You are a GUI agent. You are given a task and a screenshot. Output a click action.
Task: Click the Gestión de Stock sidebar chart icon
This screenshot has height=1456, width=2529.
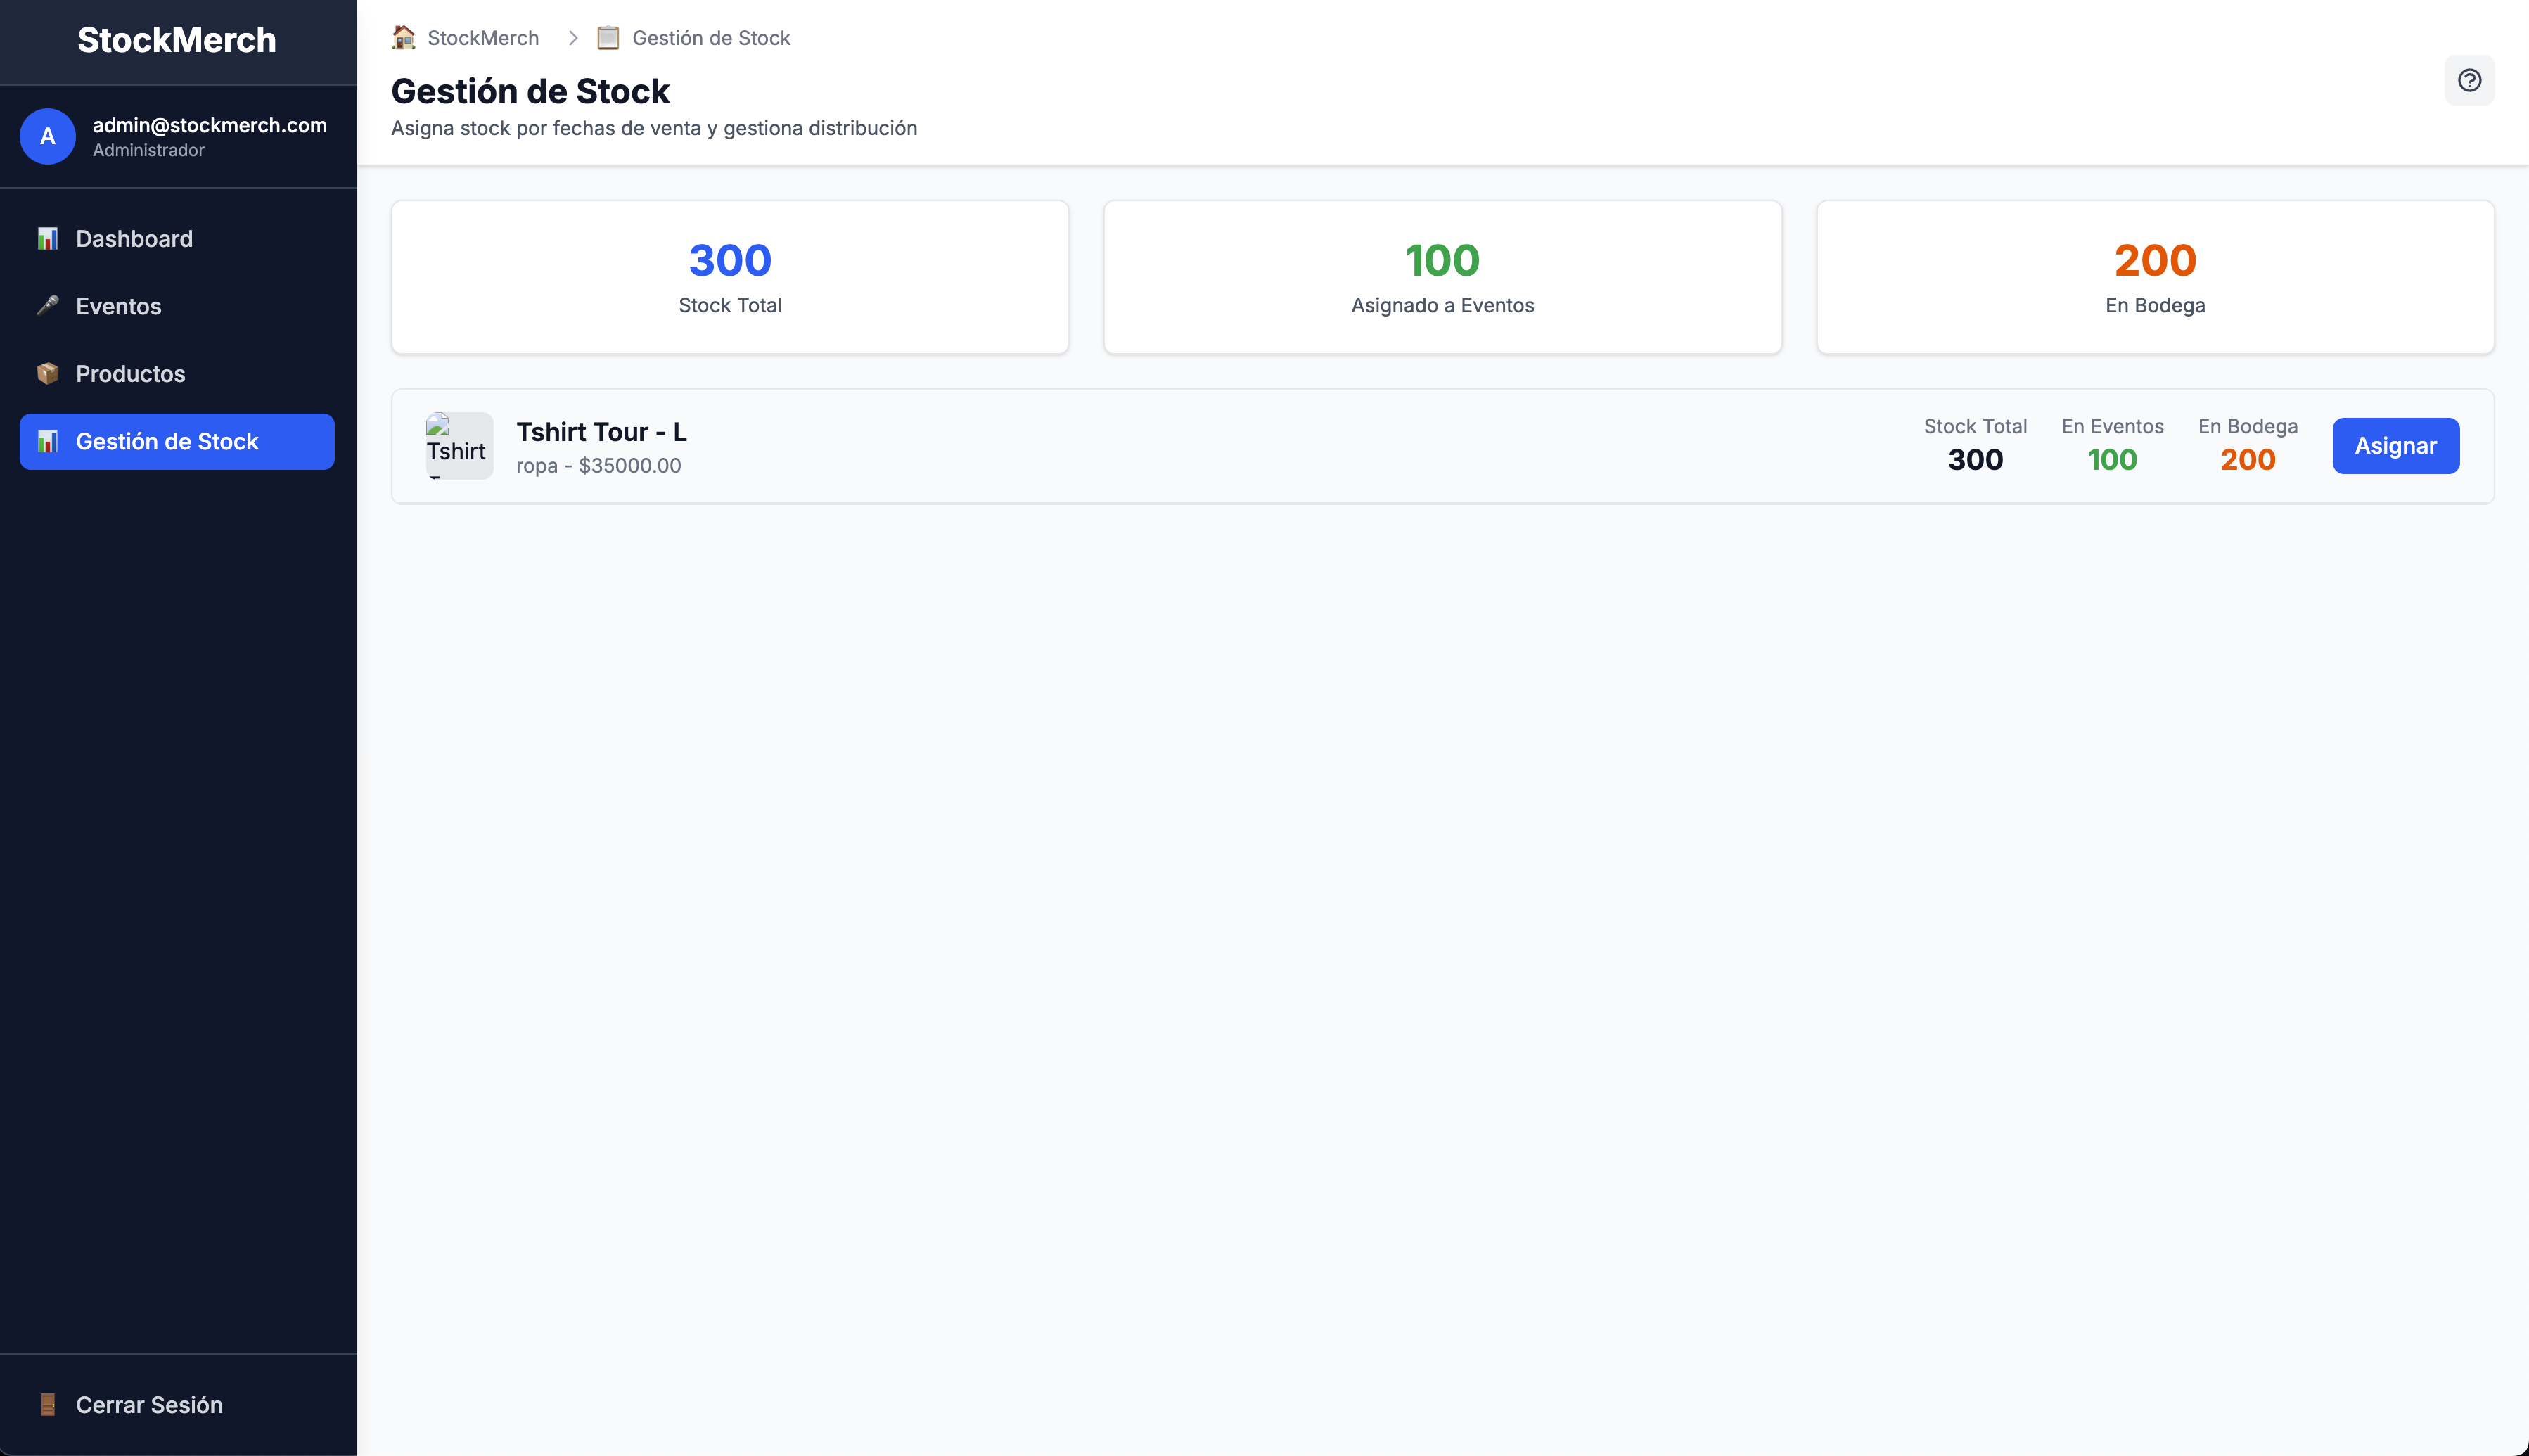pos(47,441)
